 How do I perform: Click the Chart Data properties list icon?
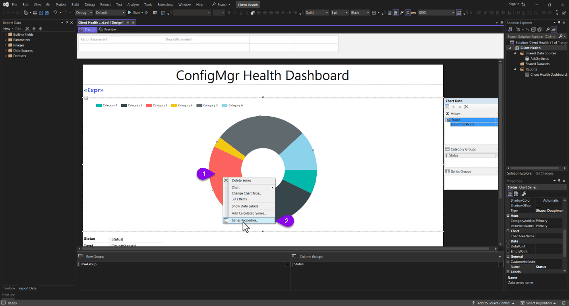pyautogui.click(x=447, y=107)
